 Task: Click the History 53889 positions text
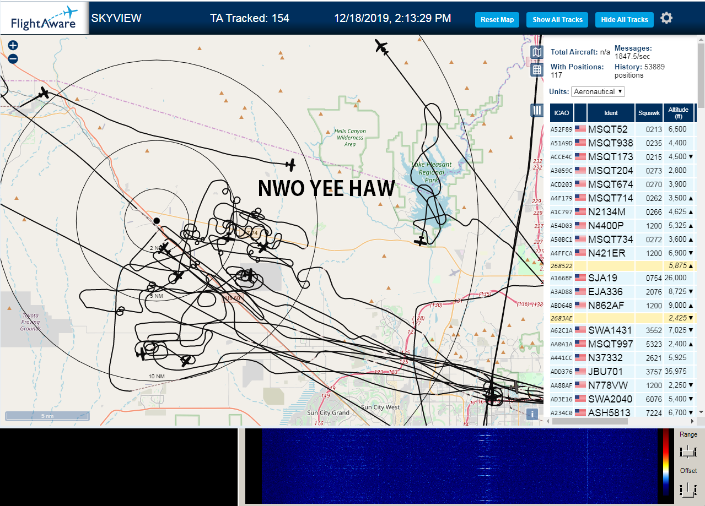pyautogui.click(x=639, y=70)
